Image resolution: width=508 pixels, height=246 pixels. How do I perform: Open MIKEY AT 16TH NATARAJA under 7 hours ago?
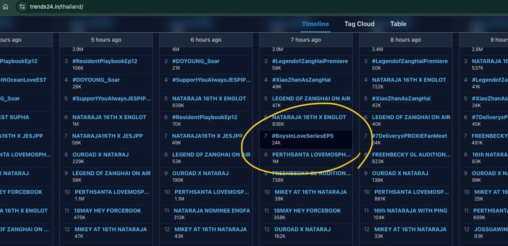point(311,192)
